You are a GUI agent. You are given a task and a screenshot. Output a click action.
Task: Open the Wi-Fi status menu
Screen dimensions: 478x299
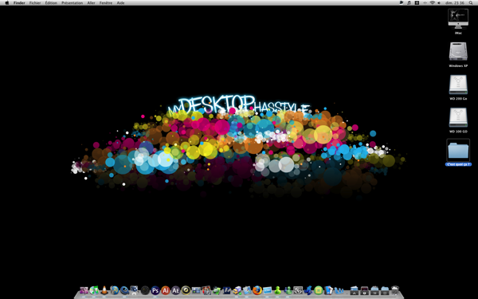point(433,2)
